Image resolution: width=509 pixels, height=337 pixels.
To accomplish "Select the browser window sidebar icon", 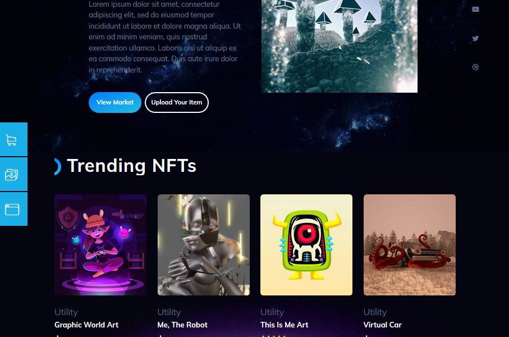I will (x=12, y=209).
